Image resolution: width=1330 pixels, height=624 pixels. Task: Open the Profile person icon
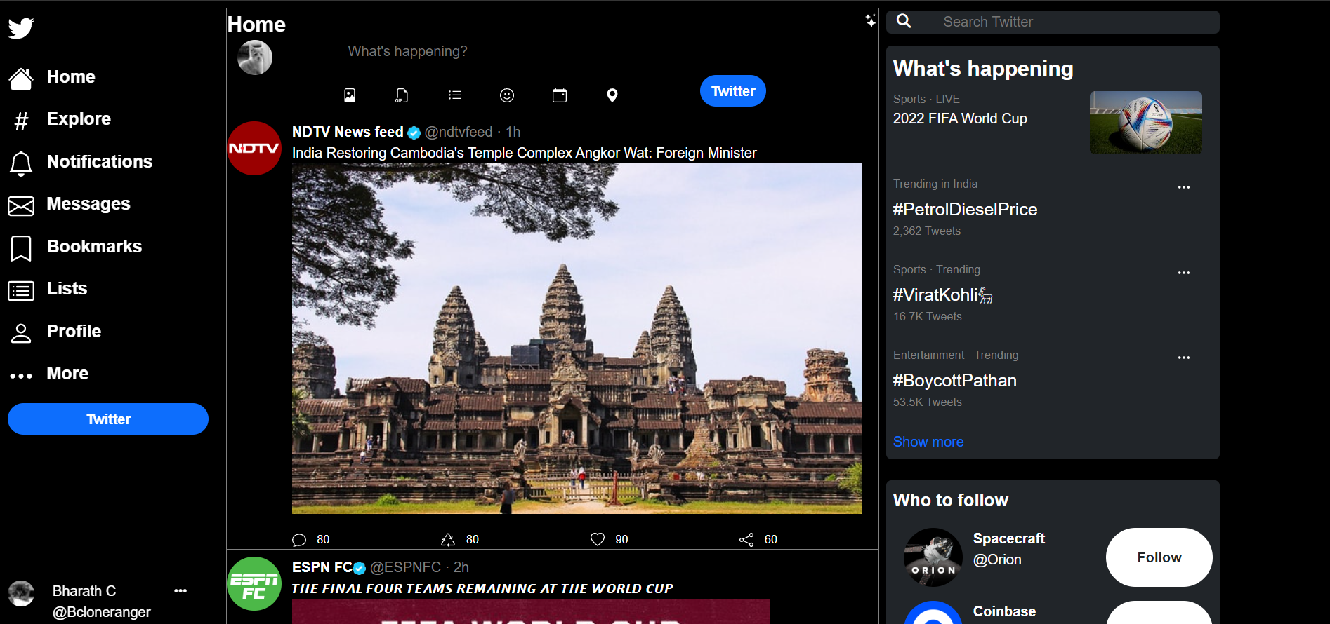[x=21, y=333]
